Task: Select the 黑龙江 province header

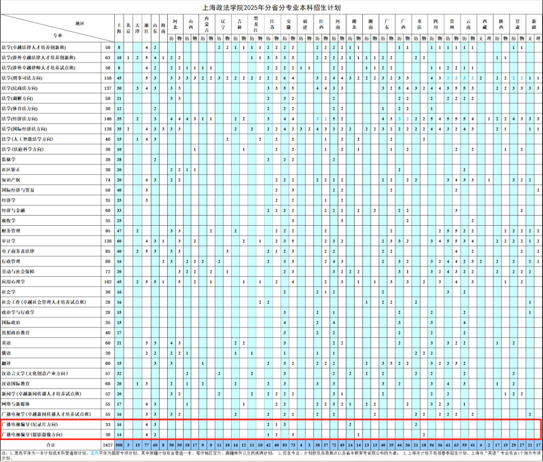Action: tap(255, 24)
